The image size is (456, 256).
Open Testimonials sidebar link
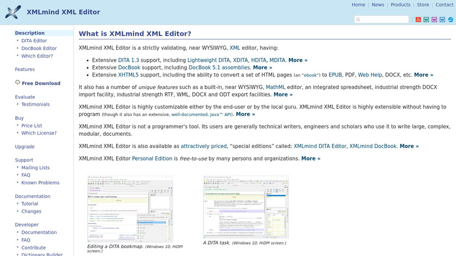click(x=35, y=104)
